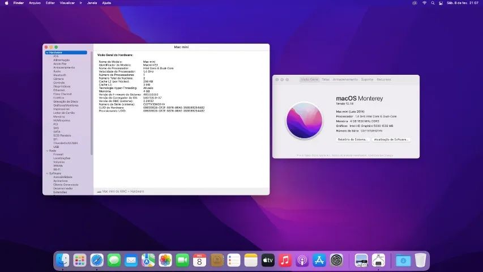The height and width of the screenshot is (272, 483).
Task: Collapse the Rede section in sidebar
Action: tap(47, 151)
